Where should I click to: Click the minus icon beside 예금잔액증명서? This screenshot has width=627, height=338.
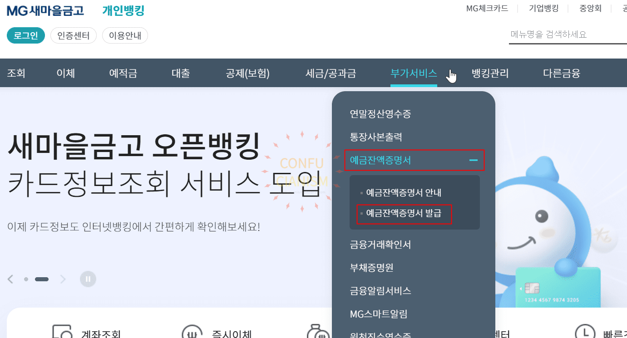474,160
